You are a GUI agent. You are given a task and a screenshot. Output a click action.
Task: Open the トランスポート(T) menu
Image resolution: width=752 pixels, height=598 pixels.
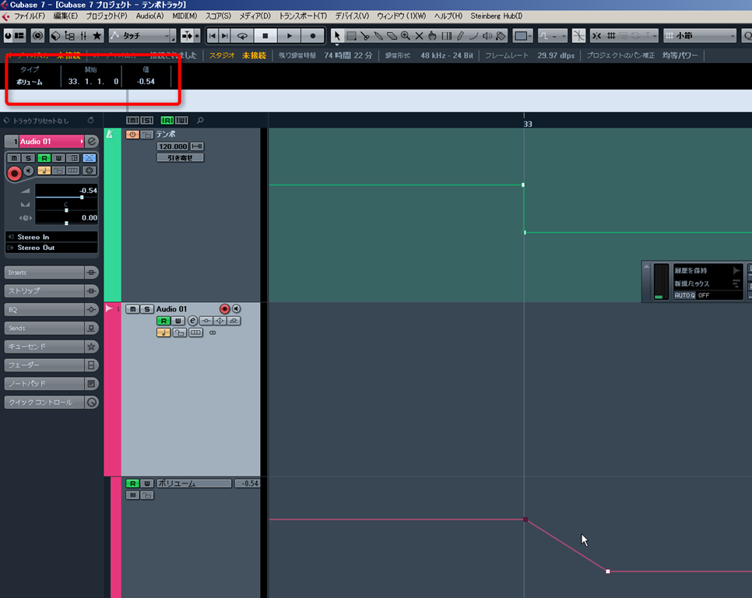pyautogui.click(x=303, y=16)
